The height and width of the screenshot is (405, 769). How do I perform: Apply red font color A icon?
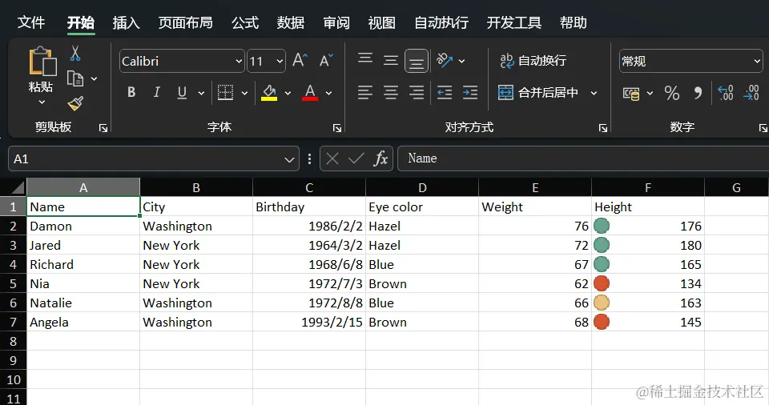310,92
